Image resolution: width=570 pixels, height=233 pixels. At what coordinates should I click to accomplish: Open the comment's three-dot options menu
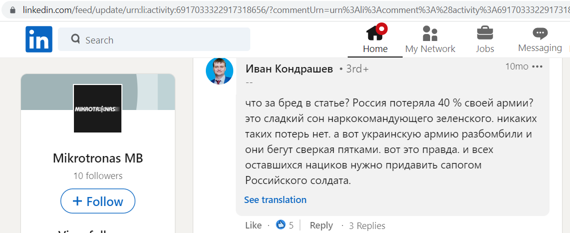[x=538, y=66]
